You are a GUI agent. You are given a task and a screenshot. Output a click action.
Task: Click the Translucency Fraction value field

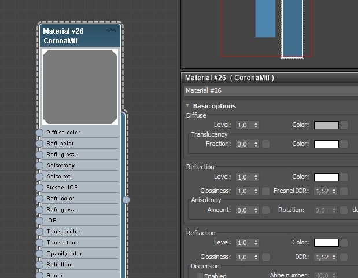coord(244,144)
